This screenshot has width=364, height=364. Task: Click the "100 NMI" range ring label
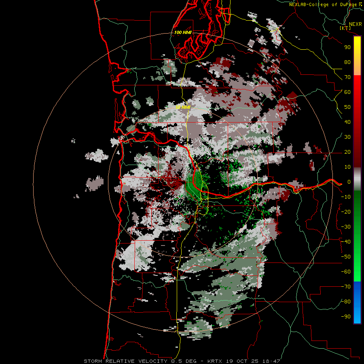pos(183,32)
